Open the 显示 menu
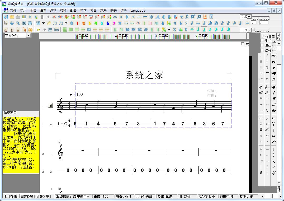The width and height of the screenshot is (284, 201). point(23,11)
